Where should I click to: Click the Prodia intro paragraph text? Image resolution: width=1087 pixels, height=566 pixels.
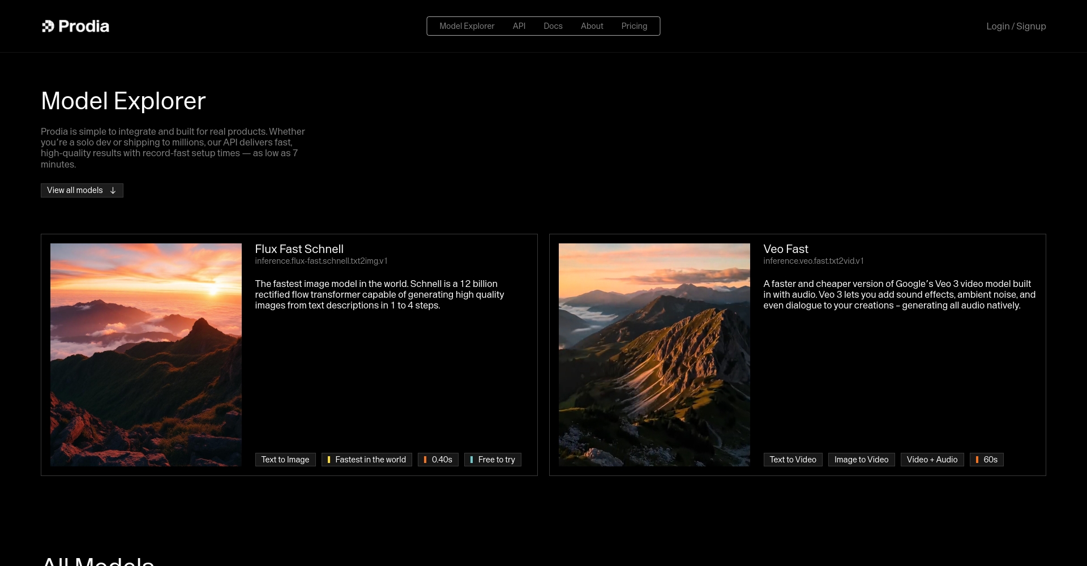point(173,148)
